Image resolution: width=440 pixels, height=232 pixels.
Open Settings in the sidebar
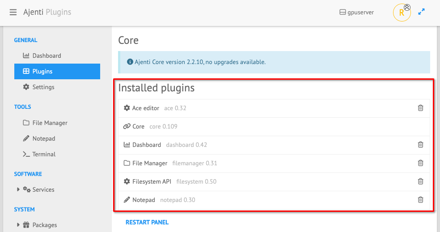57,87
